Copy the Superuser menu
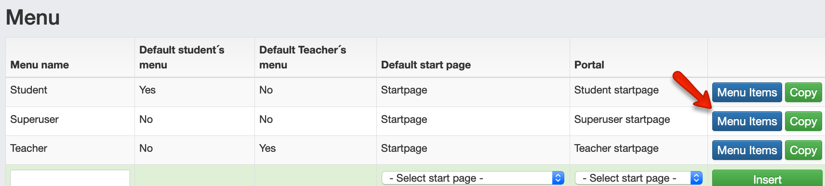825x186 pixels. tap(803, 121)
